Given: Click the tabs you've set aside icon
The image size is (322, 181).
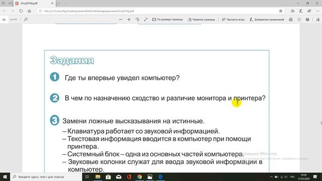Looking at the screenshot, I should coord(4,4).
